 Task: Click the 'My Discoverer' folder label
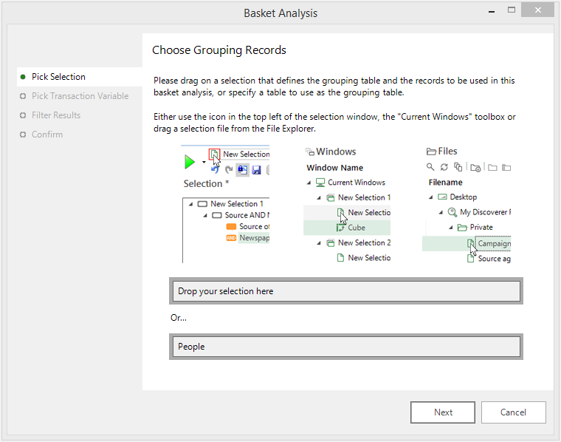click(485, 212)
